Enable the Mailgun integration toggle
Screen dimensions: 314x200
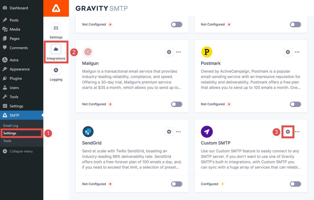click(x=176, y=104)
